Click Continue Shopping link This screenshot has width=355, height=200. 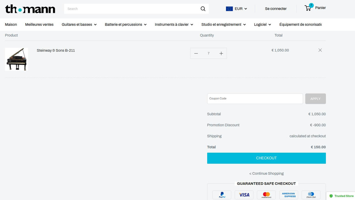click(266, 173)
